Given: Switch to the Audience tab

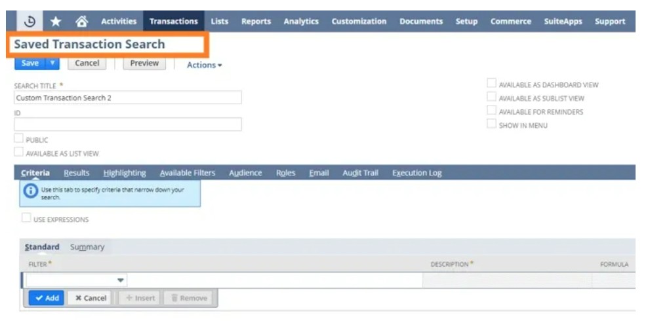Looking at the screenshot, I should point(245,173).
